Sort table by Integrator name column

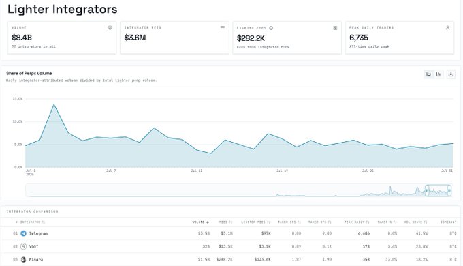pos(32,222)
